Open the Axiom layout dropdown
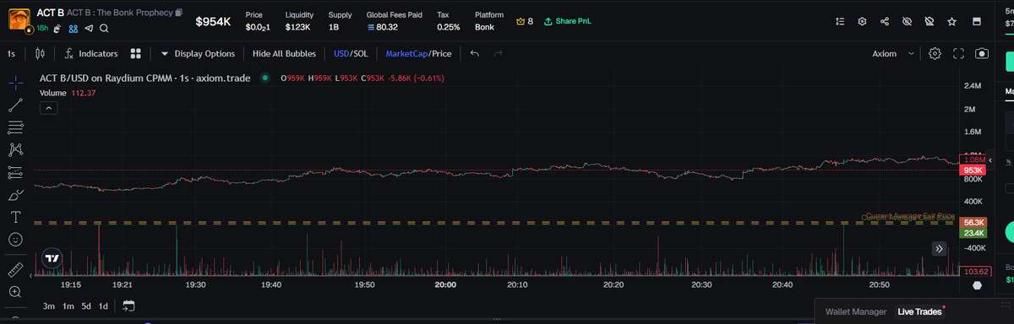Viewport: 1014px width, 324px height. [893, 53]
